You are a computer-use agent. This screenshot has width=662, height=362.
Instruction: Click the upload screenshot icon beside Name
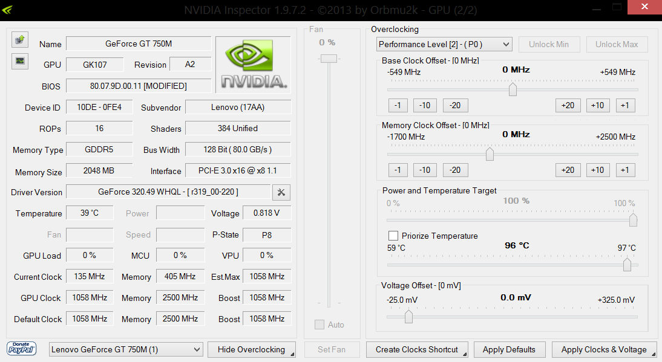tap(20, 40)
